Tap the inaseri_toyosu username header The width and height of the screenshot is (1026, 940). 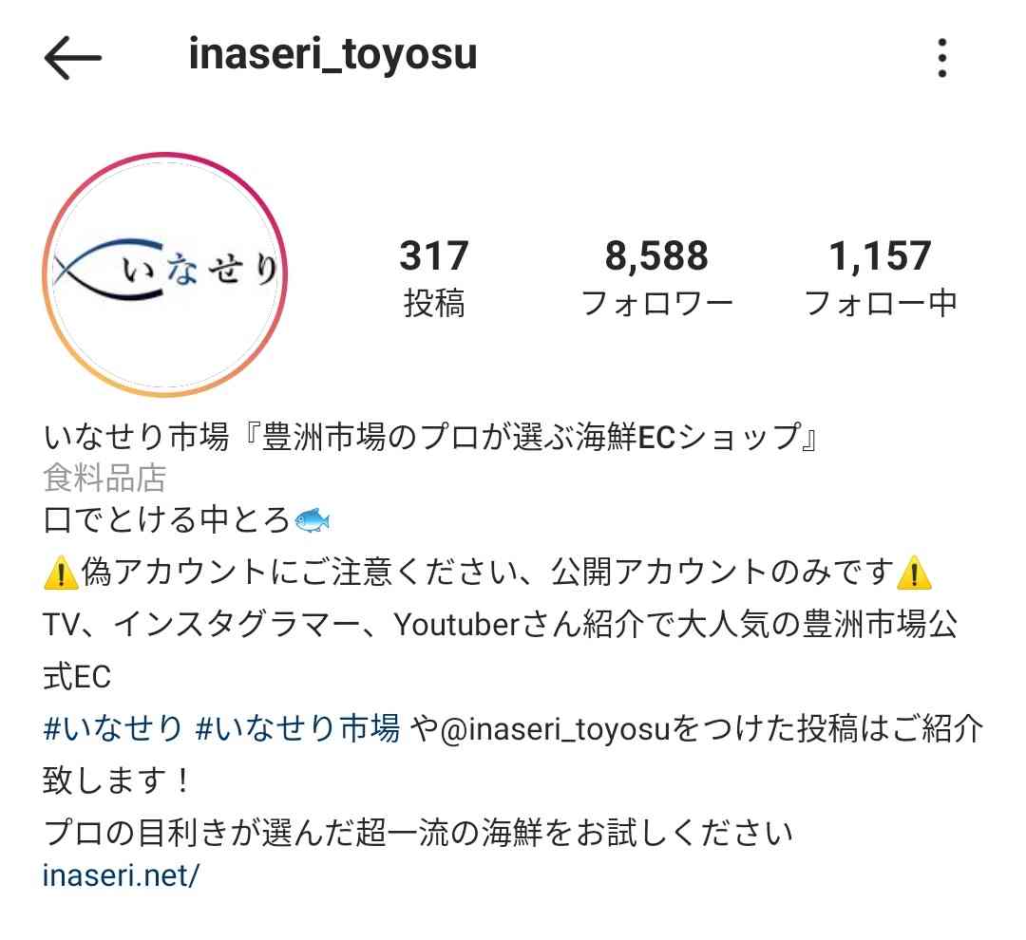[x=332, y=55]
